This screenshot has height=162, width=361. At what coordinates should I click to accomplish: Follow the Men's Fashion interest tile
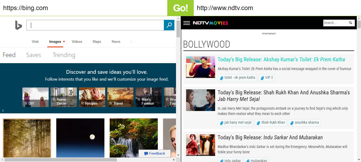[x=149, y=97]
